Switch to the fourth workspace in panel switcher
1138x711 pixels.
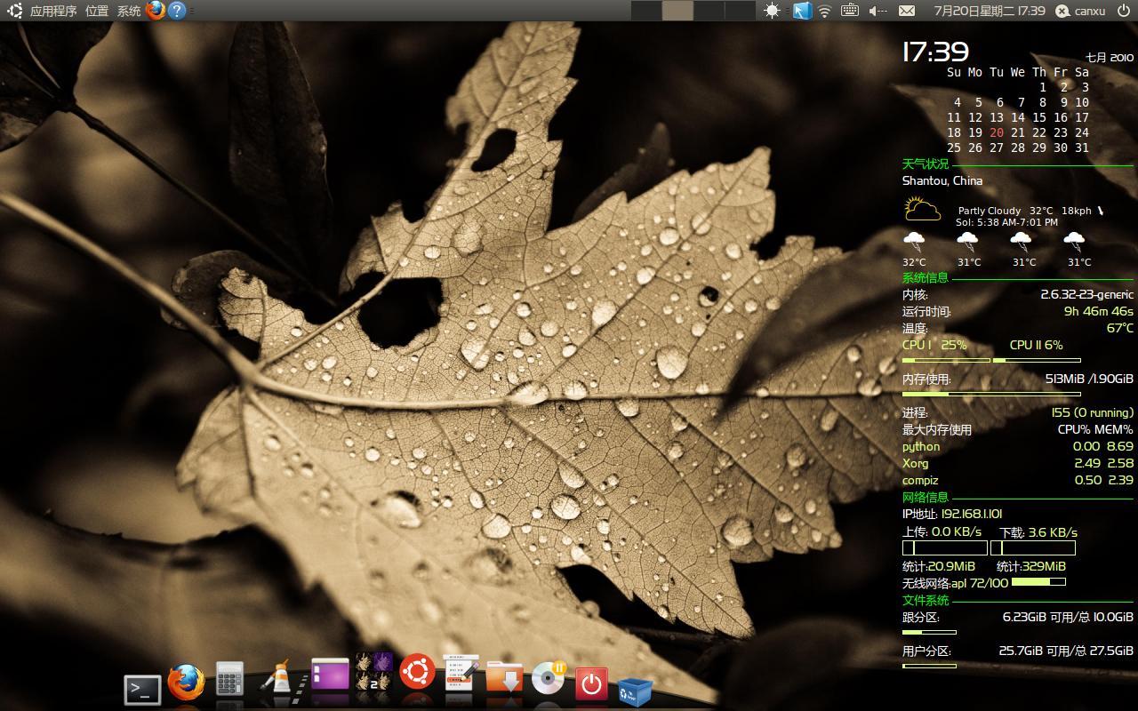point(740,11)
